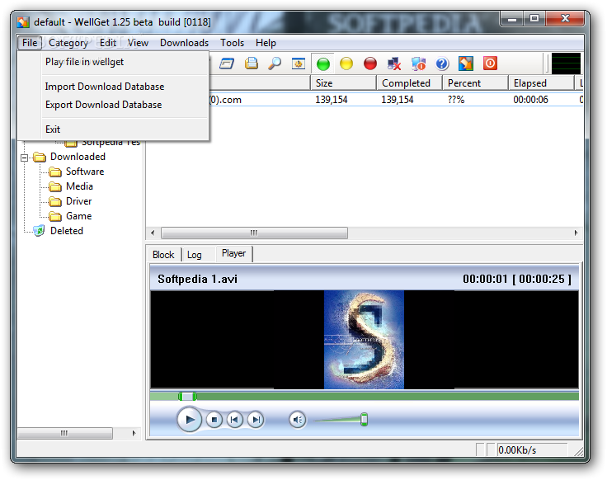Image resolution: width=607 pixels, height=480 pixels.
Task: Click the magnifying glass search icon
Action: (x=275, y=64)
